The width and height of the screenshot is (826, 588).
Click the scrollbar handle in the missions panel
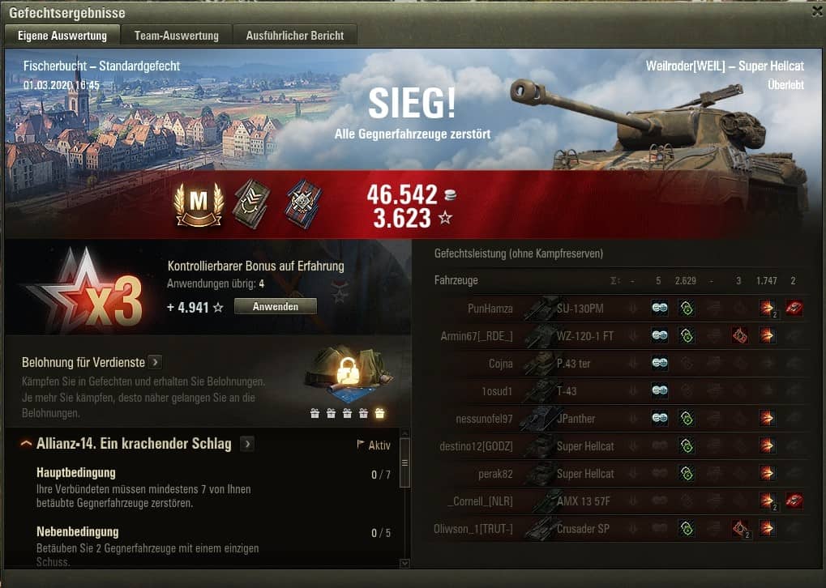coord(404,462)
